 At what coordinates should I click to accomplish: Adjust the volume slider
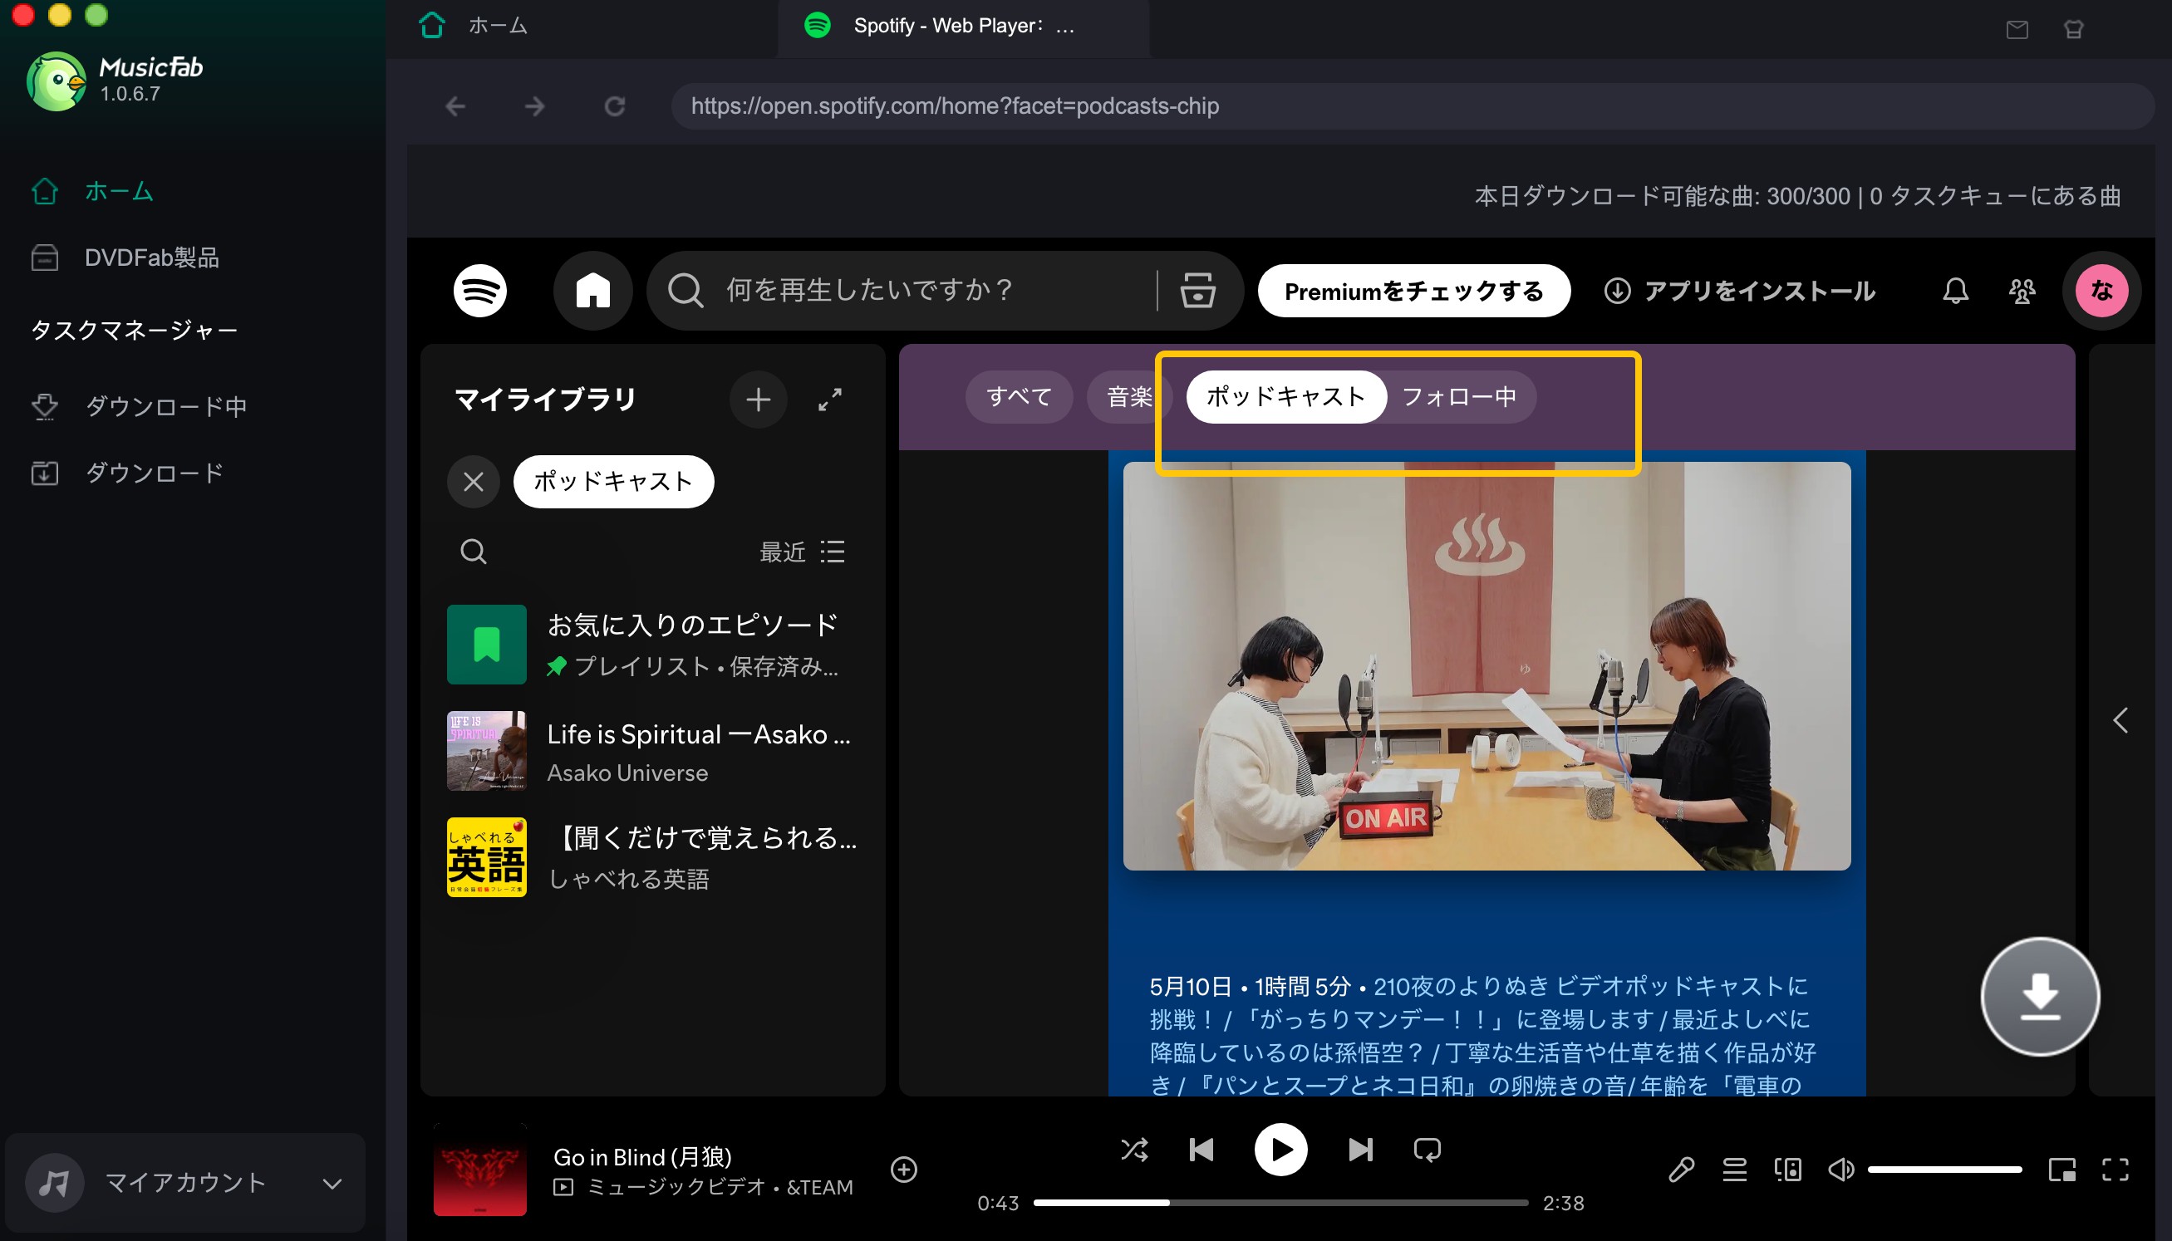click(1944, 1170)
